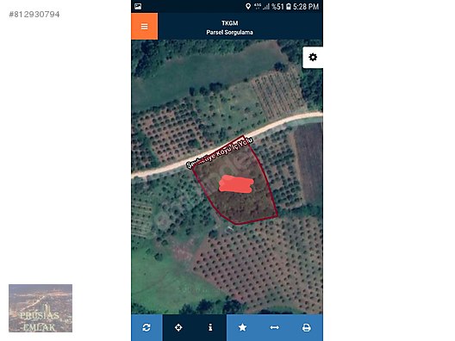Image resolution: width=455 pixels, height=341 pixels.
Task: Tap the dirt road on the satellite map
Action: 163,169
